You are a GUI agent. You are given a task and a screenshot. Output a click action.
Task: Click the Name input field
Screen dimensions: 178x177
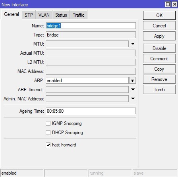[x=91, y=26]
